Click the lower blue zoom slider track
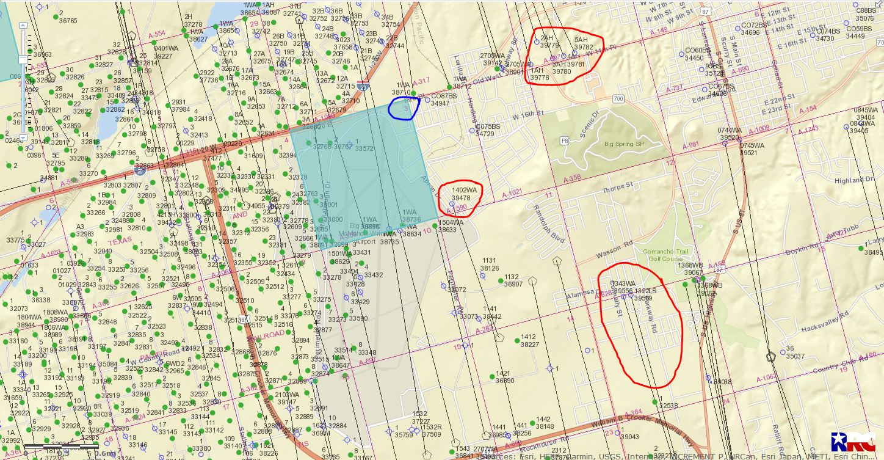The width and height of the screenshot is (884, 460). [x=23, y=98]
